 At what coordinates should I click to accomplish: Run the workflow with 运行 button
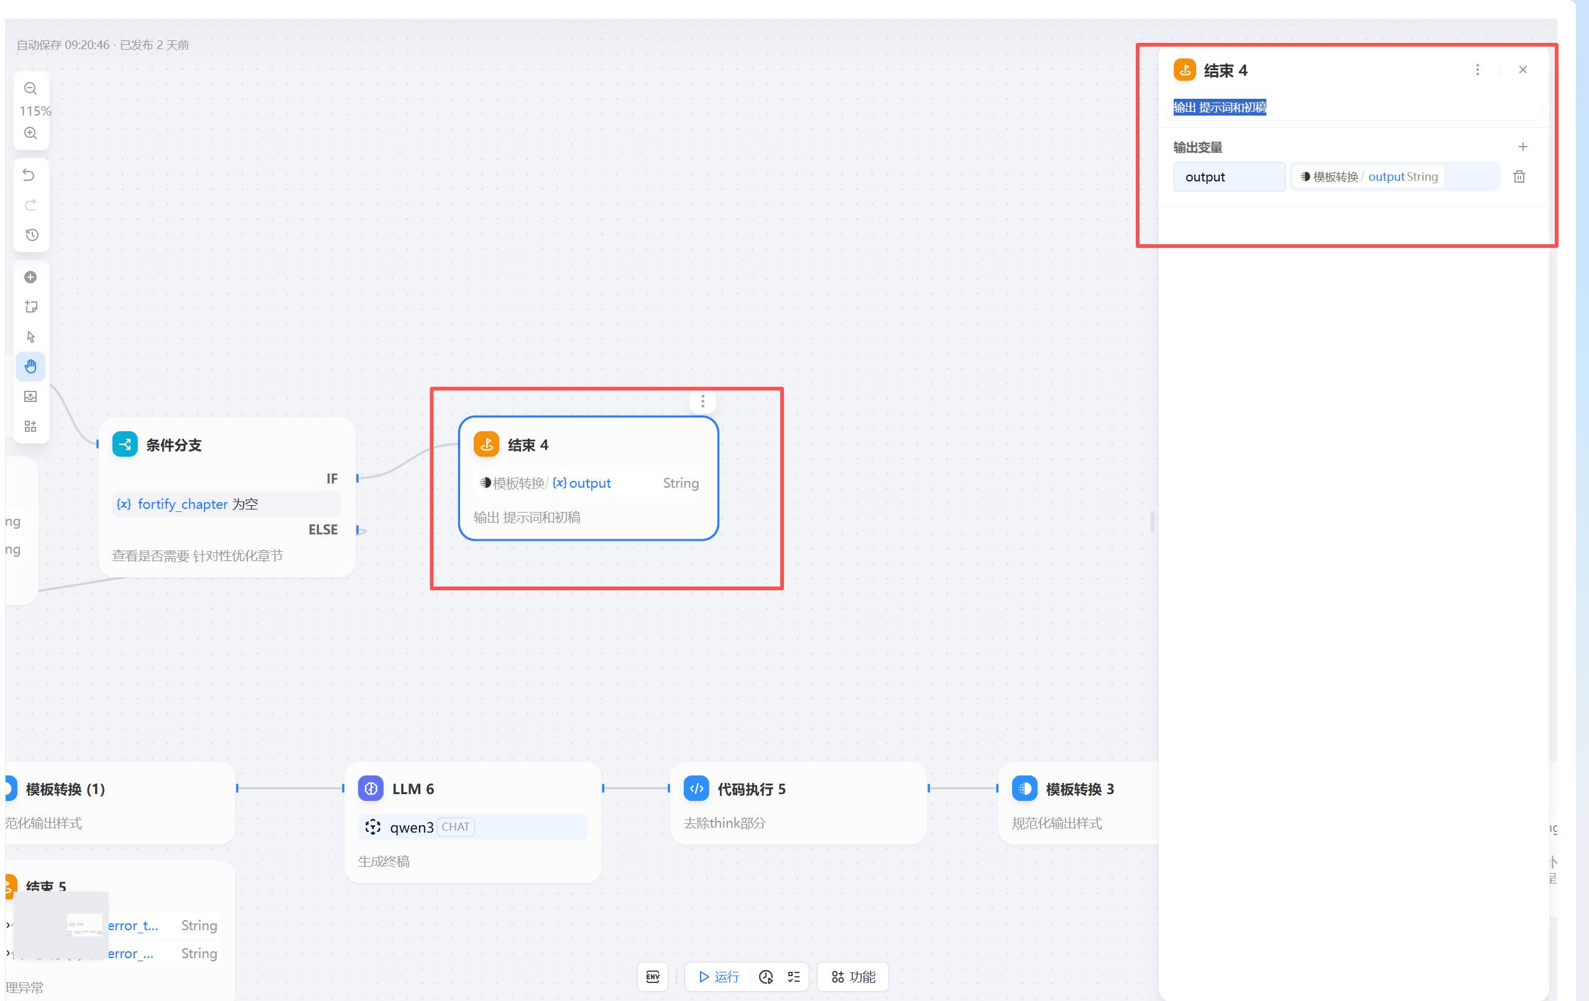pos(719,977)
